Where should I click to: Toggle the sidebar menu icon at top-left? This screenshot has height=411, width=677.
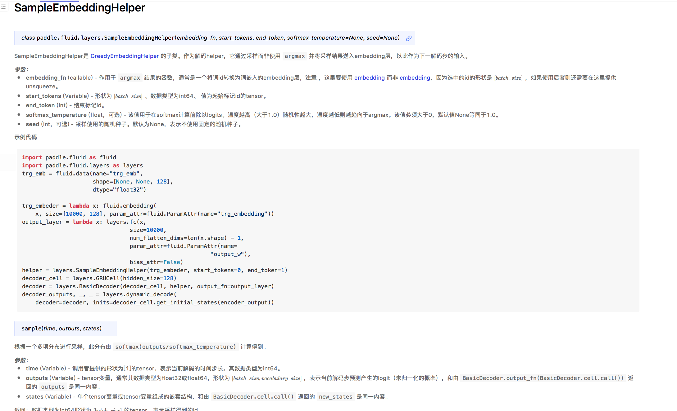[3, 7]
